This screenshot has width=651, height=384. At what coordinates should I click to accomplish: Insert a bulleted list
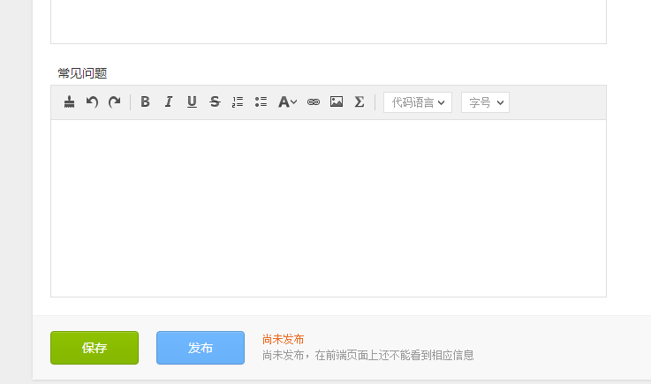(x=261, y=102)
